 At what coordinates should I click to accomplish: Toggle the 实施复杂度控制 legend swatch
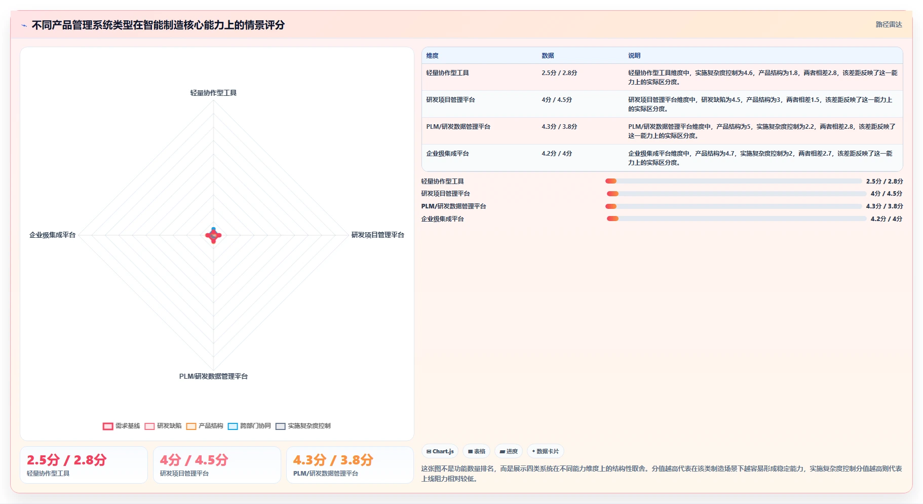[281, 426]
